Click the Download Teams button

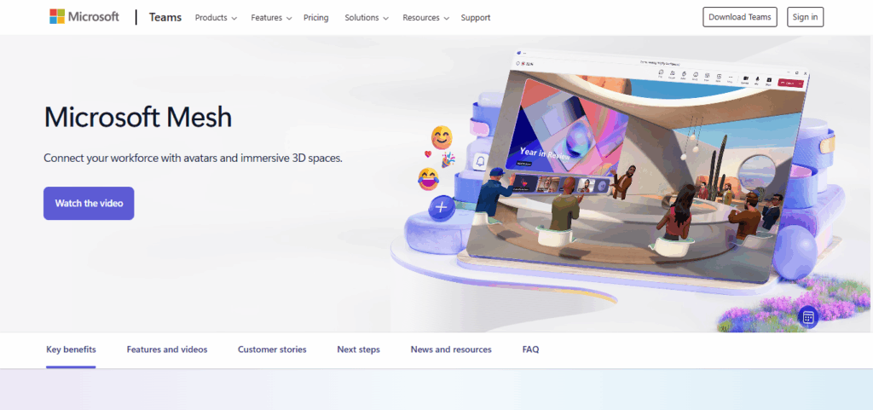click(740, 17)
